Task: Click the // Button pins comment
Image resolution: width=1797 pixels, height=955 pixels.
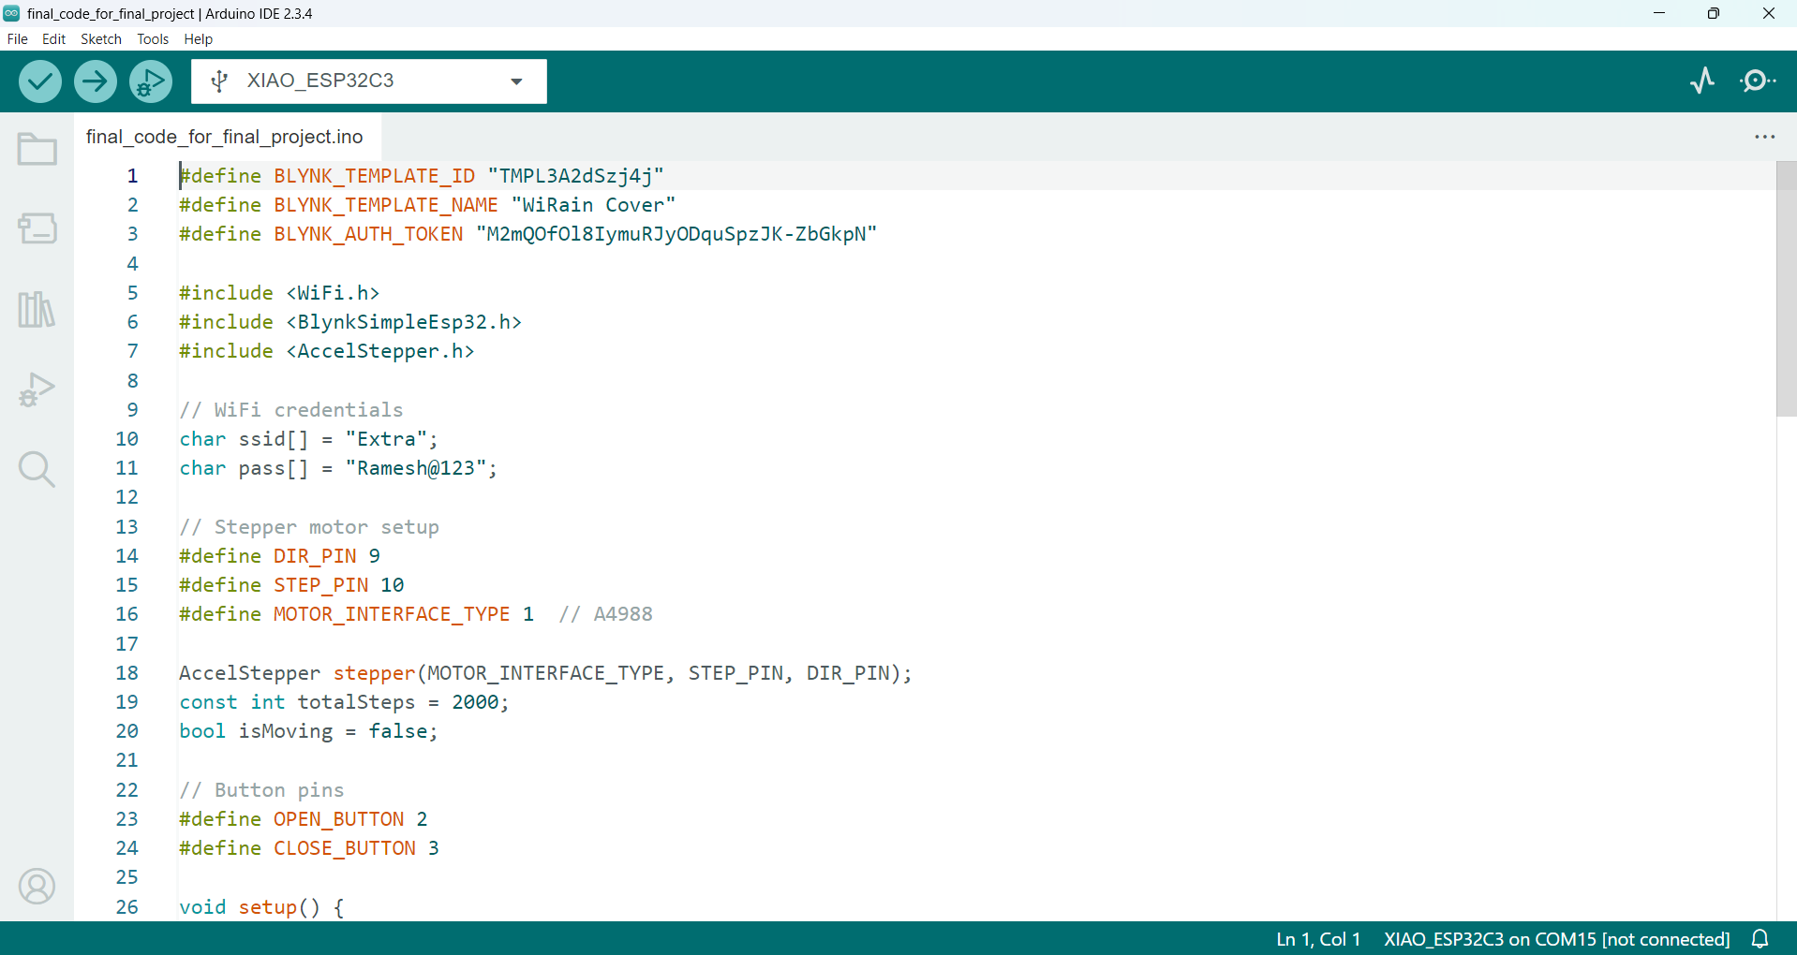Action: click(x=261, y=790)
